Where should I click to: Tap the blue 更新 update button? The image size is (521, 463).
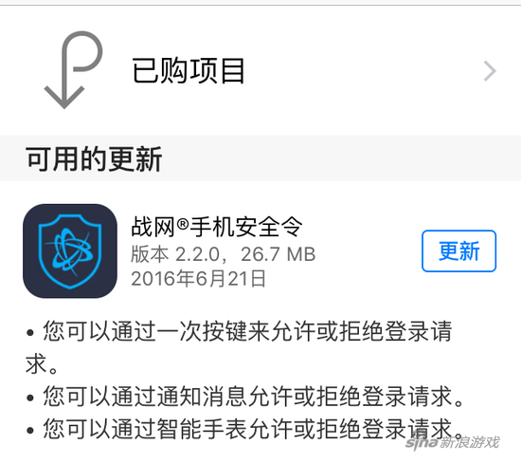click(458, 251)
